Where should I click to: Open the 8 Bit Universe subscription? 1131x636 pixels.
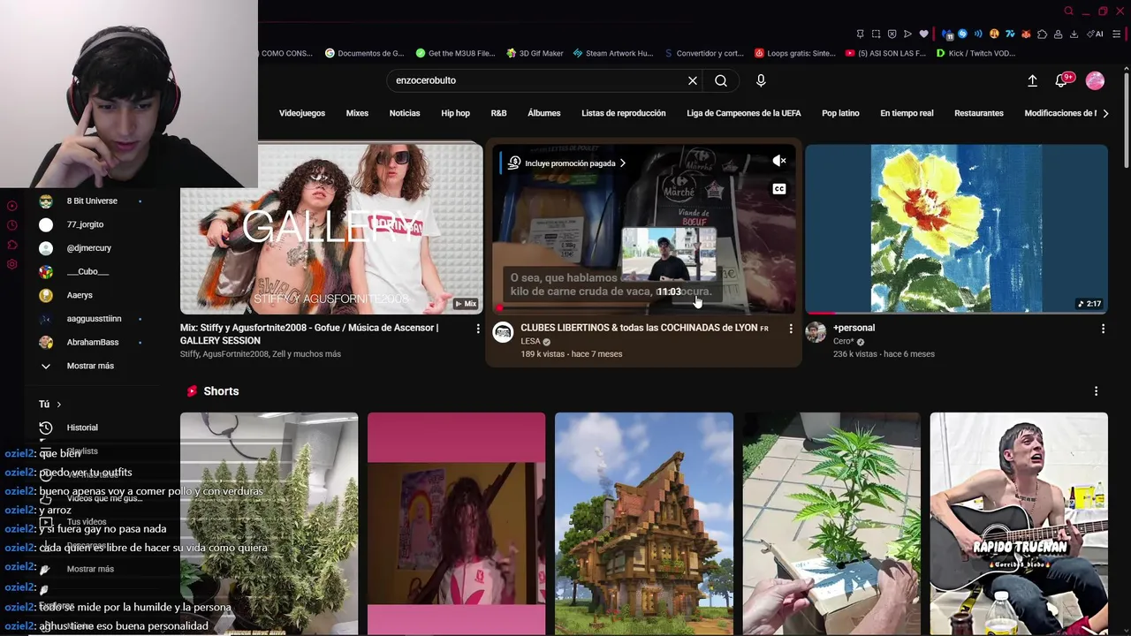pos(91,201)
